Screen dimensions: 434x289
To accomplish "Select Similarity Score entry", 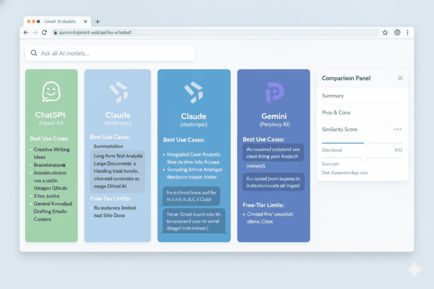I will (339, 129).
